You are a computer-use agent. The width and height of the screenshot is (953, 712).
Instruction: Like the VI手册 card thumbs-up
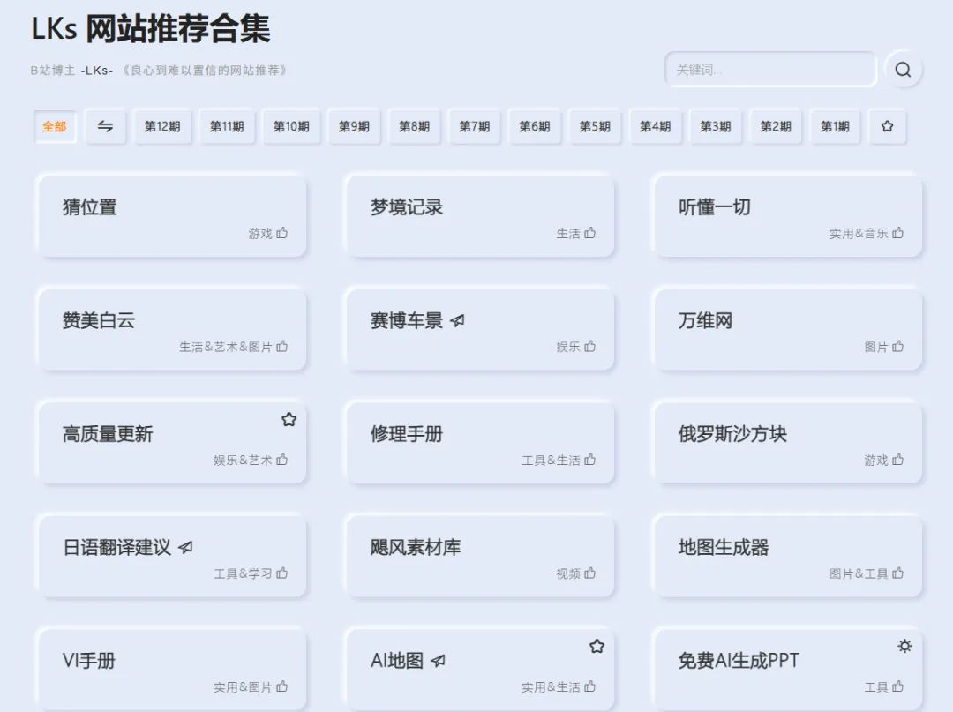click(282, 686)
